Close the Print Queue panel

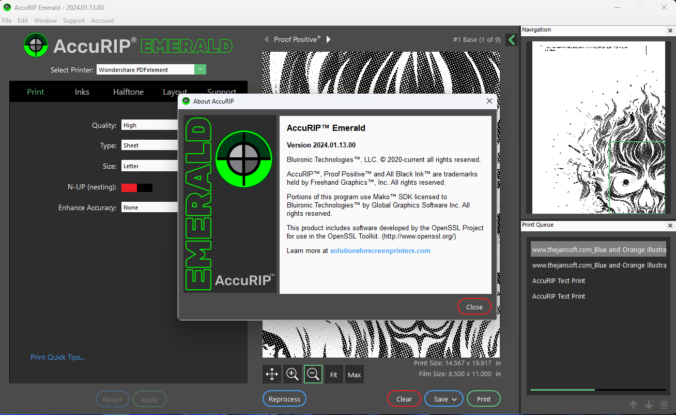tap(670, 226)
